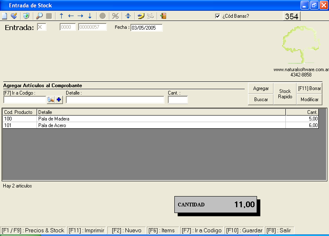Click the new blank document icon
The width and height of the screenshot is (329, 236).
tap(5, 16)
